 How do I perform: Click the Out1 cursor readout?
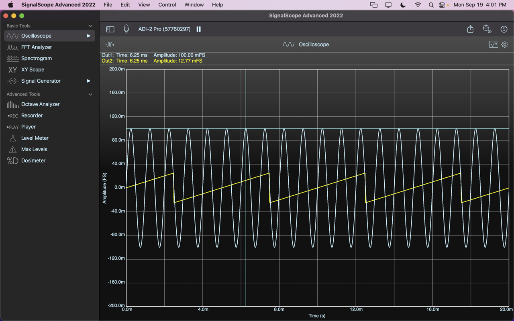(x=153, y=55)
